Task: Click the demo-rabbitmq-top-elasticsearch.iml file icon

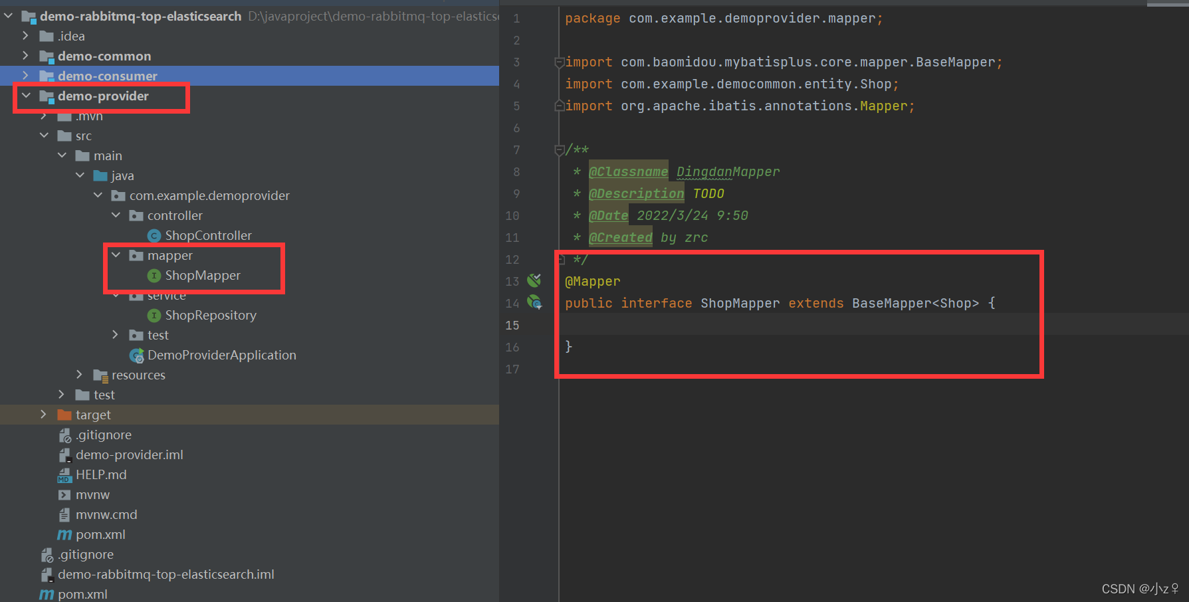Action: pos(47,574)
